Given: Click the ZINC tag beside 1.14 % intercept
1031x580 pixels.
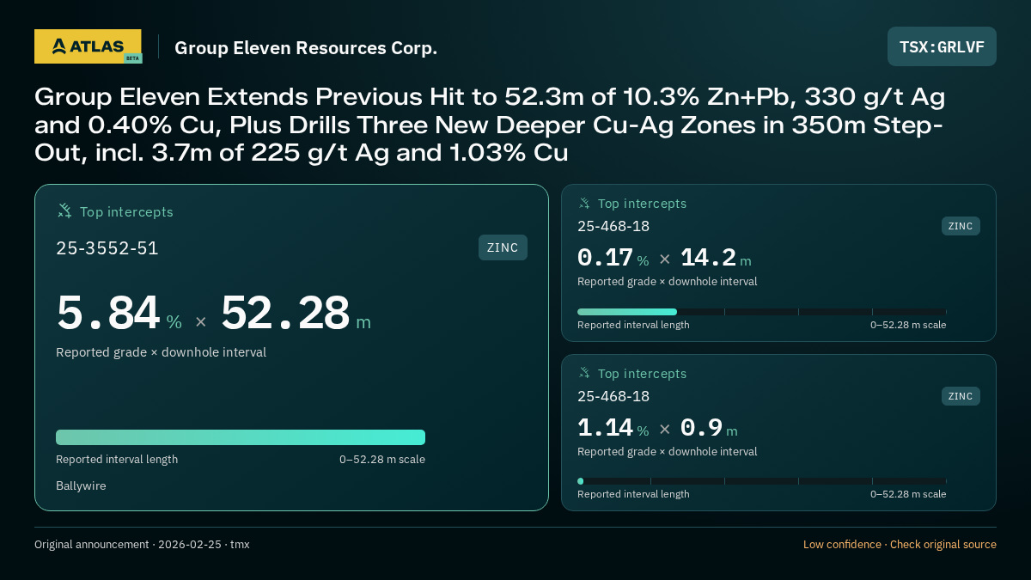Looking at the screenshot, I should [x=961, y=396].
